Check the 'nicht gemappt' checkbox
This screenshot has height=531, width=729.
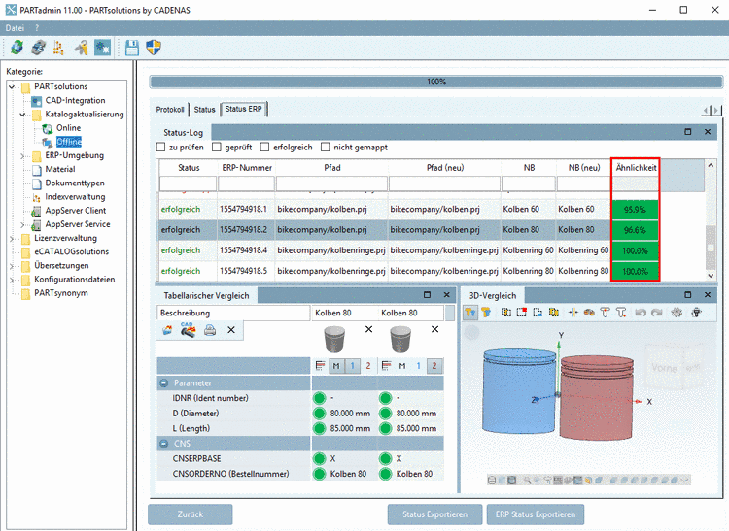[x=326, y=147]
